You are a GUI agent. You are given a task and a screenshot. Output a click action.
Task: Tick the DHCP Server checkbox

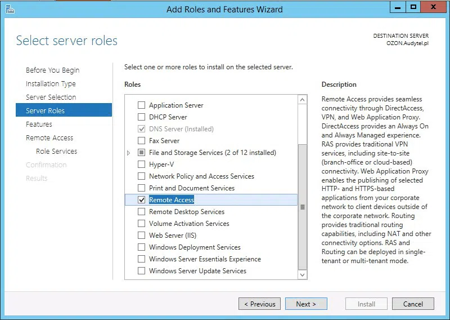142,117
